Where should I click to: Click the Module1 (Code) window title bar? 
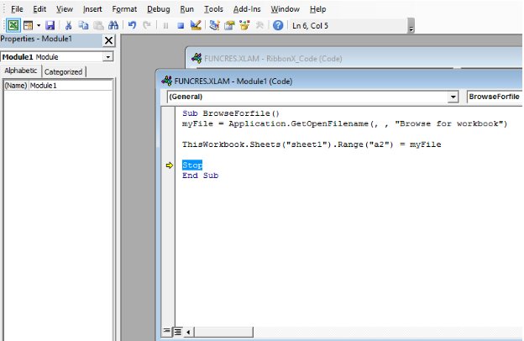(339, 81)
